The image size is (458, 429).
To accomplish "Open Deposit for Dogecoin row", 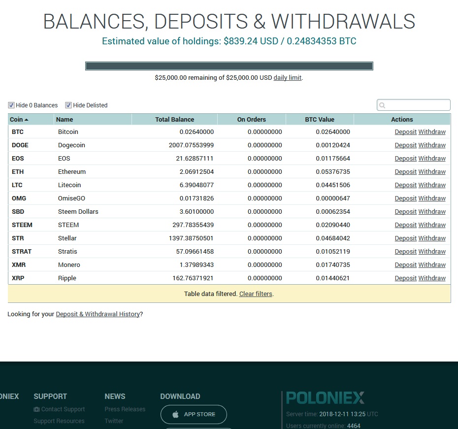I will click(405, 145).
